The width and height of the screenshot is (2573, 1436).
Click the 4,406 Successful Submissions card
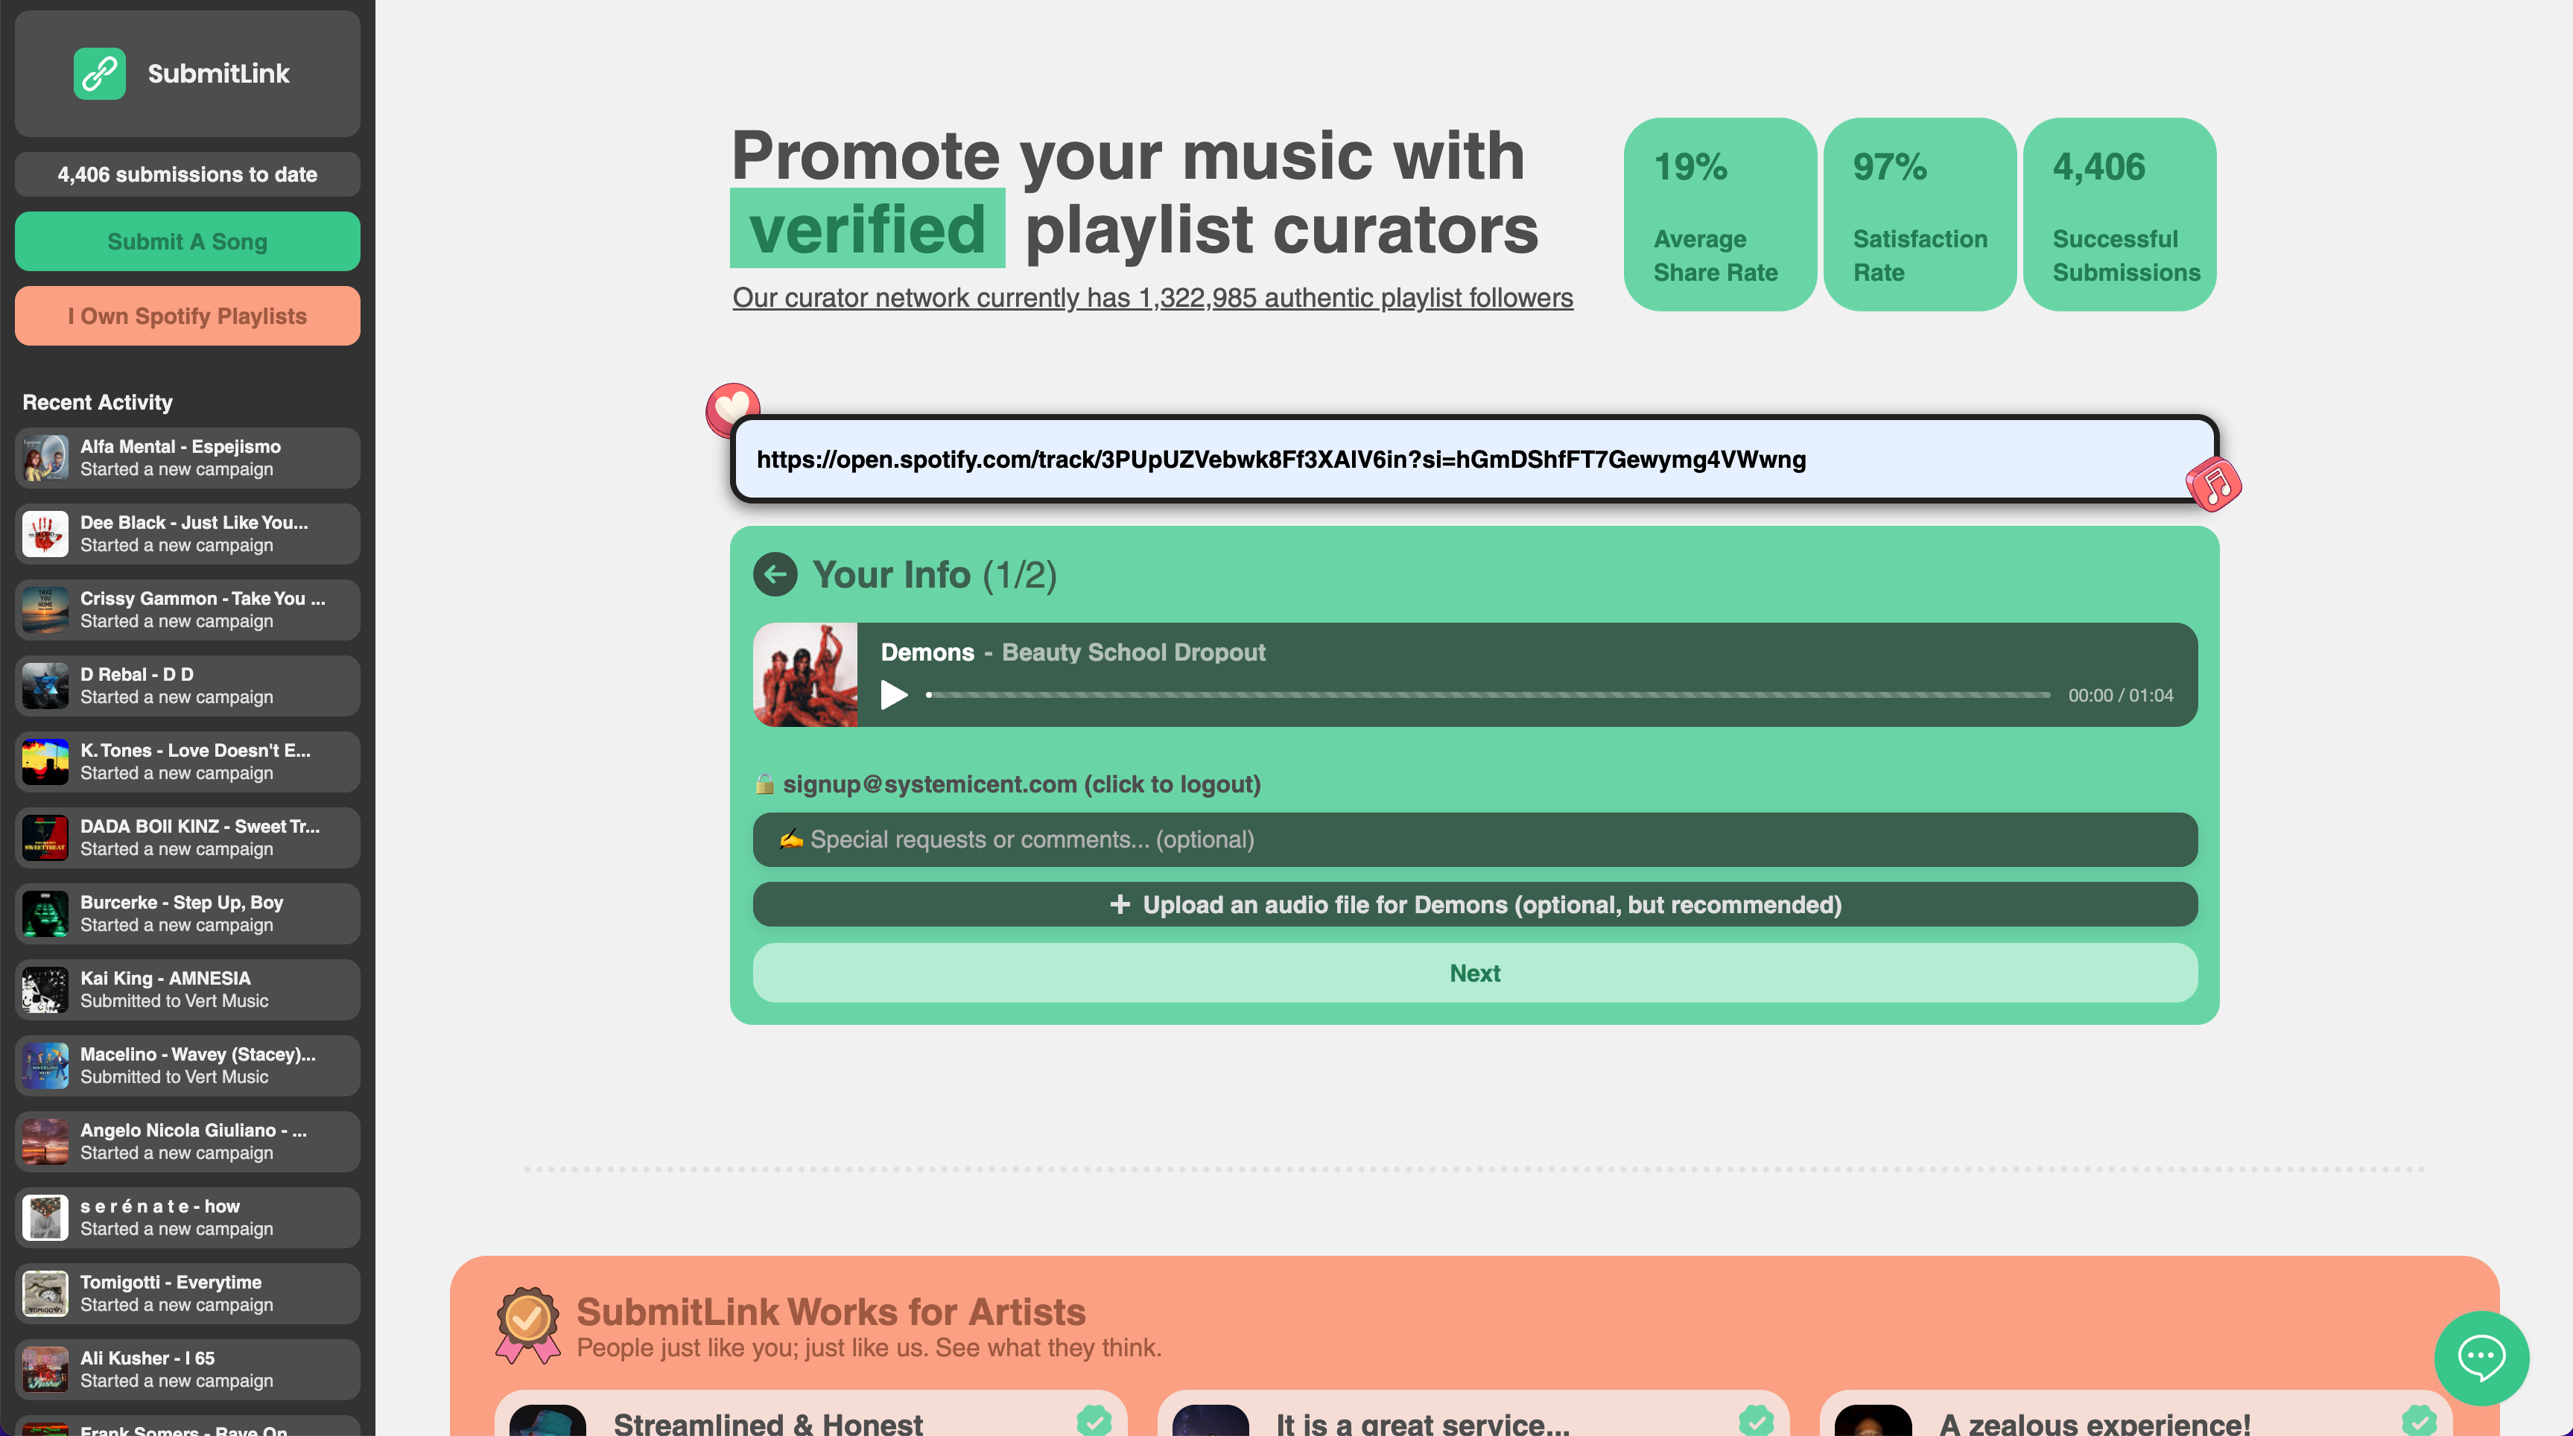[x=2119, y=215]
